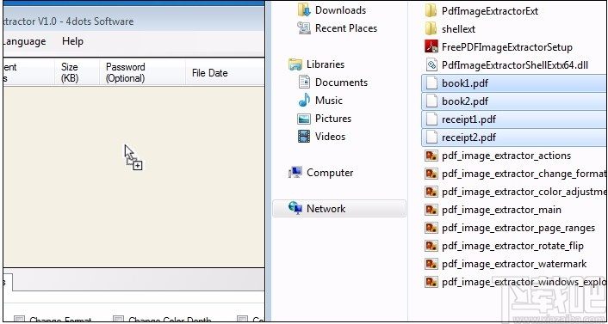
Task: Click the Videos library icon
Action: 304,137
